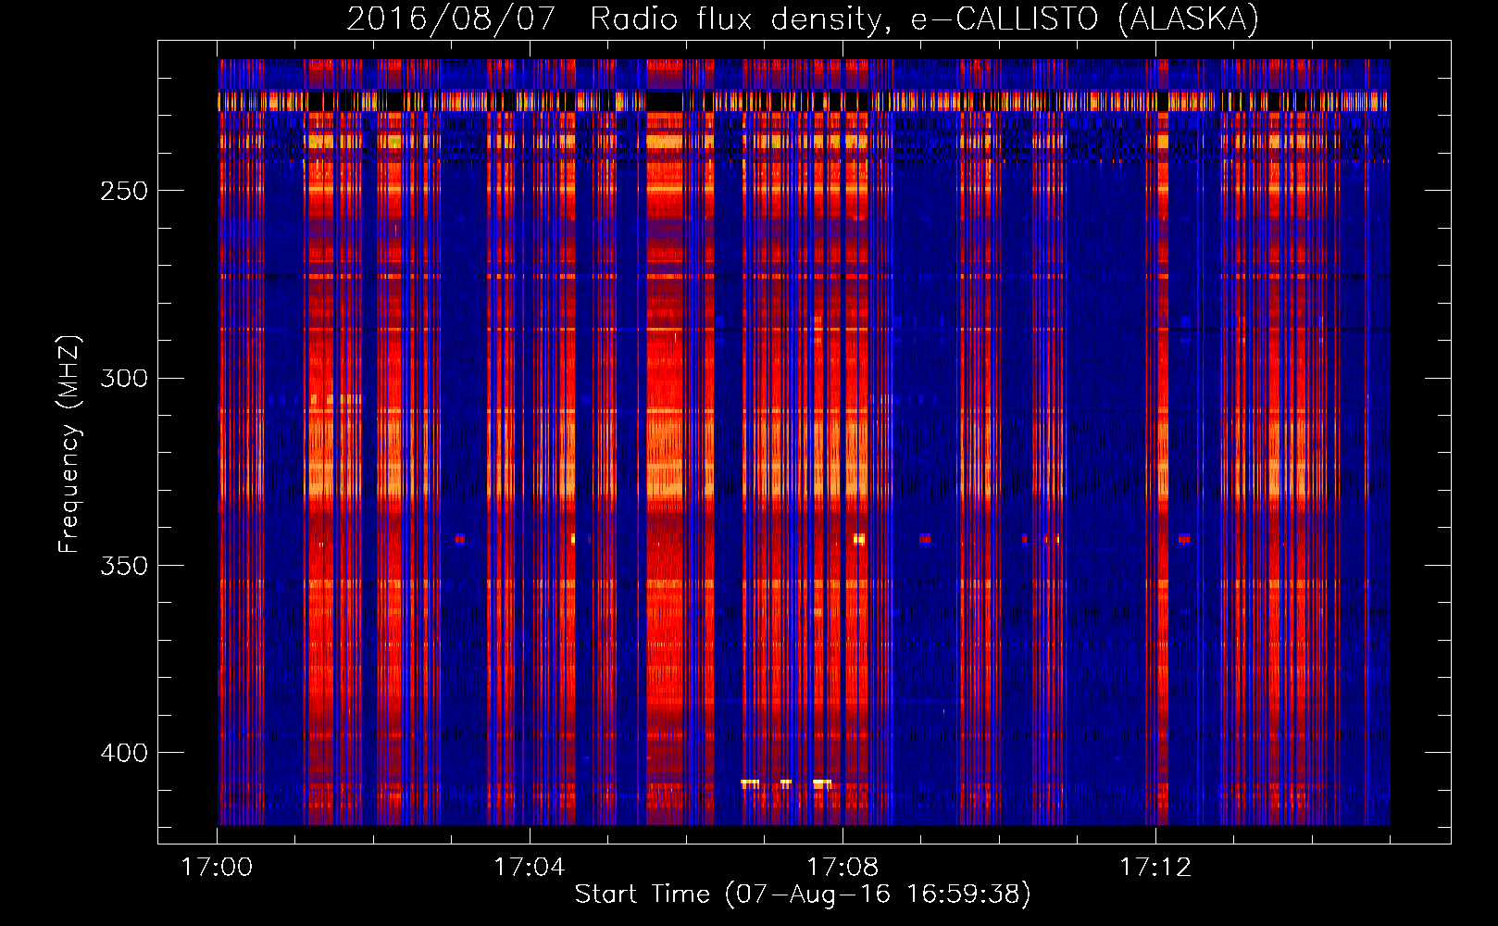Click the '17:12' time tick label
This screenshot has width=1498, height=926.
[x=1155, y=867]
